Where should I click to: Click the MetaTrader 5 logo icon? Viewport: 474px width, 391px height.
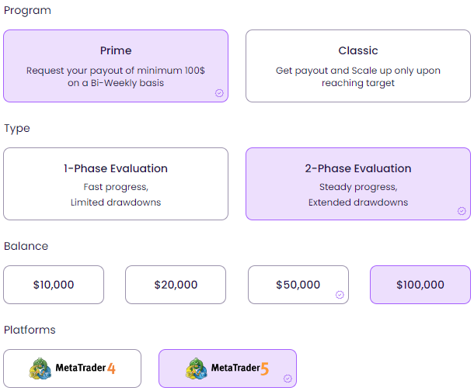pyautogui.click(x=197, y=368)
